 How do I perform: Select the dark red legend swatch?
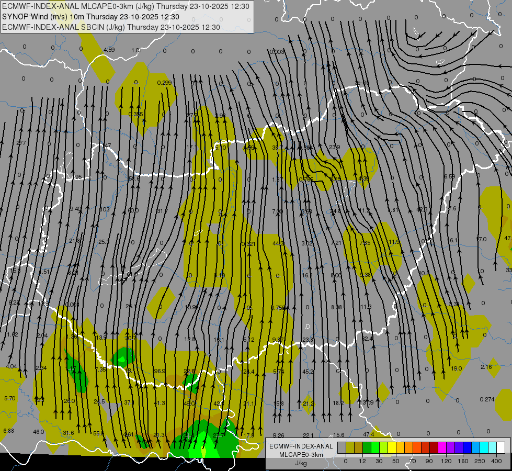(x=434, y=447)
